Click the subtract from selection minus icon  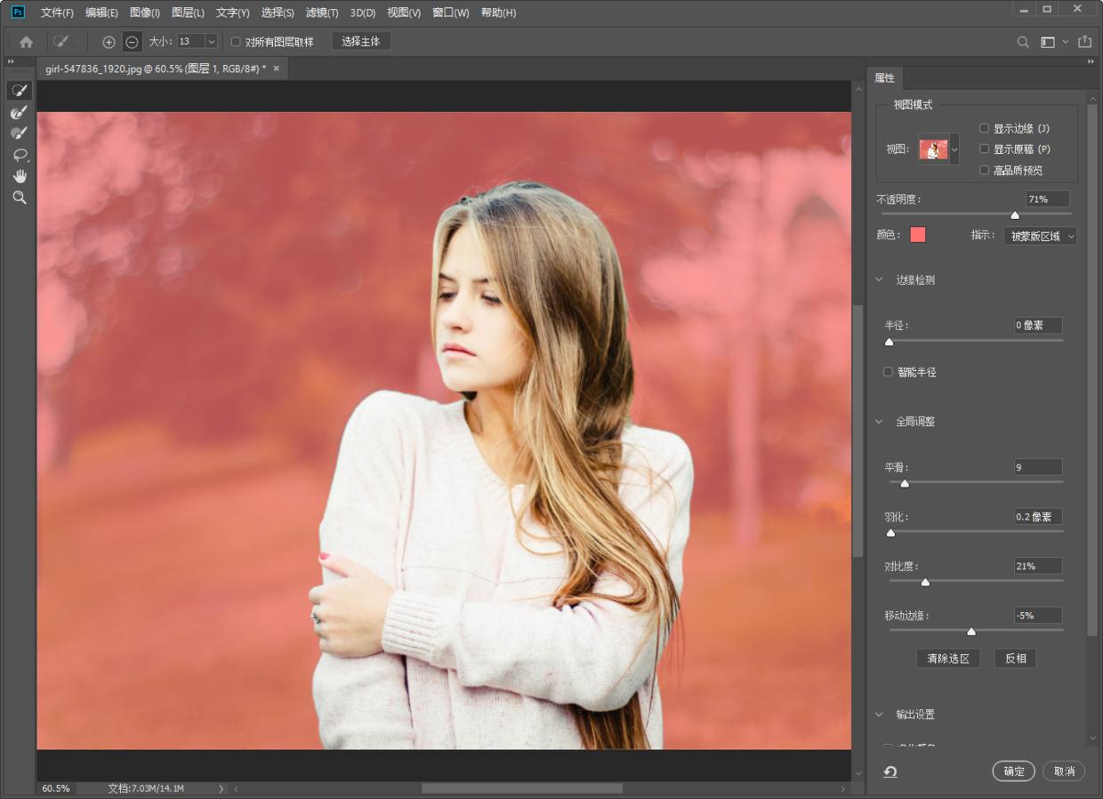click(x=132, y=42)
